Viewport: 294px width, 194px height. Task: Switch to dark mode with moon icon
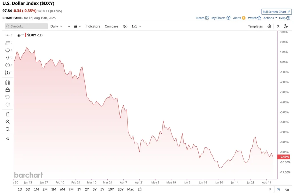coord(286,26)
